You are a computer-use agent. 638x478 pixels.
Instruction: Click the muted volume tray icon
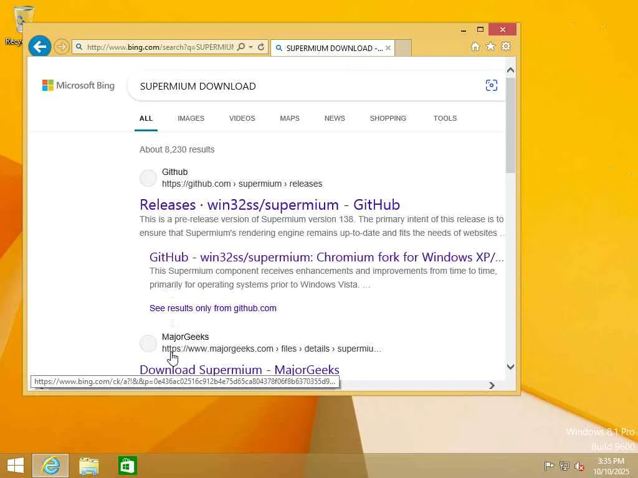579,466
